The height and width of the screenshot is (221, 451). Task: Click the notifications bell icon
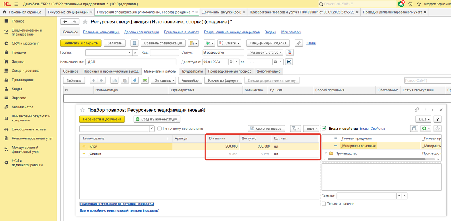pyautogui.click(x=401, y=4)
